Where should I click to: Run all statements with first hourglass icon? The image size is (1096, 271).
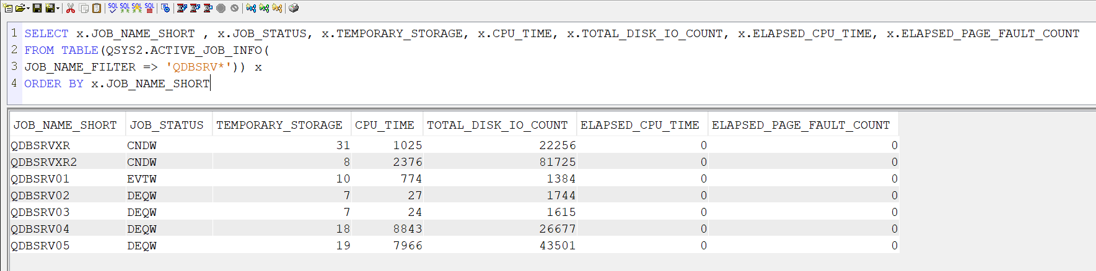[x=182, y=8]
